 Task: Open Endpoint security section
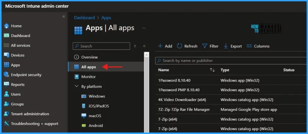[26, 75]
